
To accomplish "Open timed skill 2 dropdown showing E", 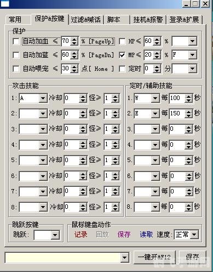I will pos(156,114).
